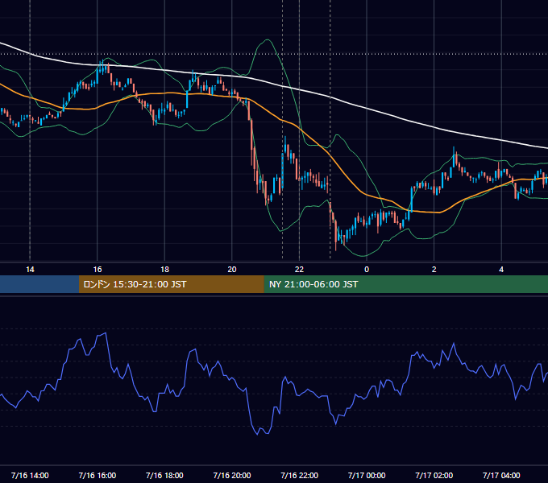The width and height of the screenshot is (548, 483).
Task: Click the hour label 2 on price chart axis
Action: pyautogui.click(x=434, y=270)
